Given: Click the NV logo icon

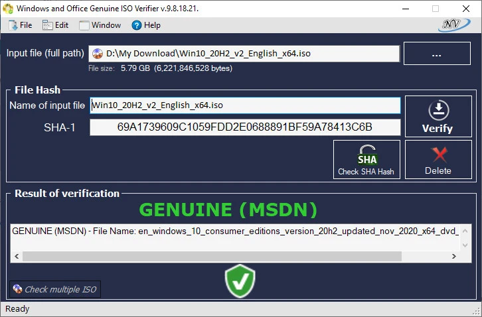Looking at the screenshot, I should pyautogui.click(x=454, y=25).
